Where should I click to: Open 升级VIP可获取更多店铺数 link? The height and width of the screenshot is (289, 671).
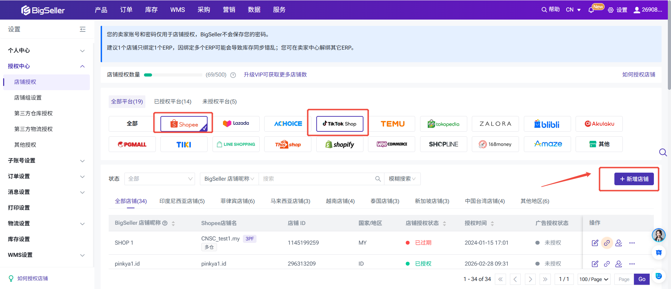(275, 75)
